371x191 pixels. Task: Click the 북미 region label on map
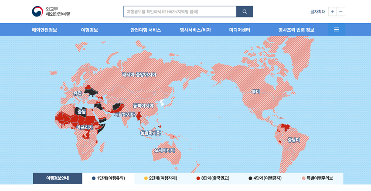tap(255, 92)
